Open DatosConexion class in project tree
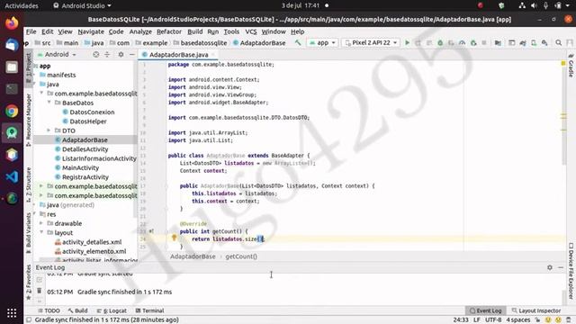This screenshot has width=576, height=324. click(x=92, y=112)
